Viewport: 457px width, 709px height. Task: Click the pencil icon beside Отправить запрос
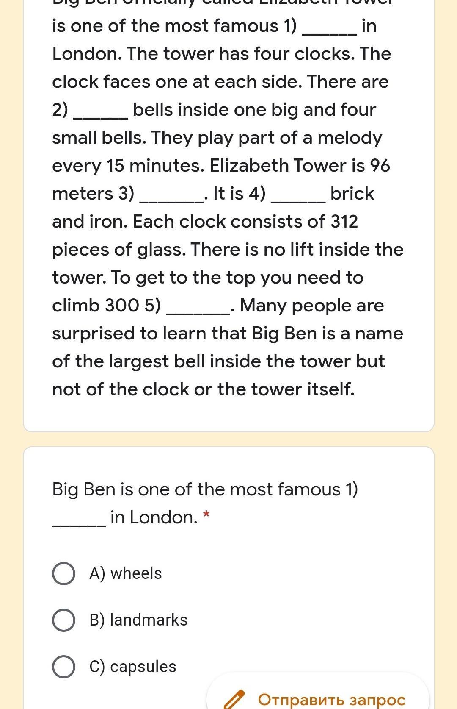(x=234, y=699)
